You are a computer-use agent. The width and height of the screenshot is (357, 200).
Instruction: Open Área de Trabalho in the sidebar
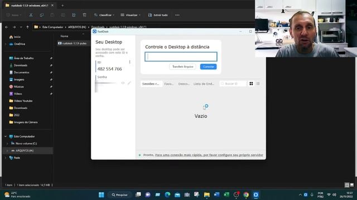point(23,58)
